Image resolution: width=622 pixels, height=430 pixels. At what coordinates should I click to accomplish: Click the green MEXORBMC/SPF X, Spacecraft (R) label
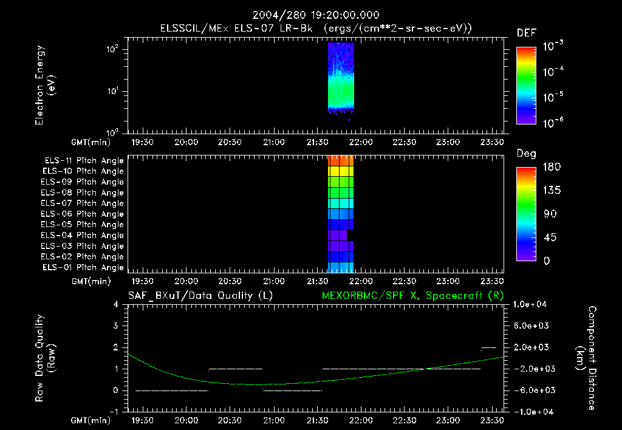point(412,296)
